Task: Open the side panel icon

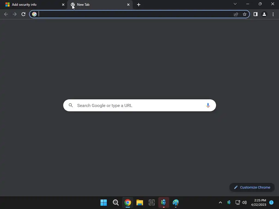Action: [256, 14]
